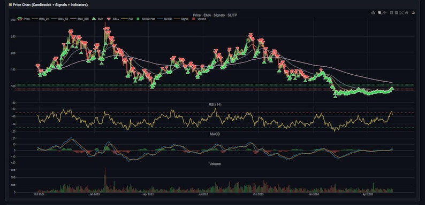This screenshot has height=205, width=425.
Task: Click the Autoscale crossed-arrows icon
Action: click(401, 13)
